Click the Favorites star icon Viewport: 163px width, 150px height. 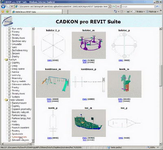click(x=3, y=12)
